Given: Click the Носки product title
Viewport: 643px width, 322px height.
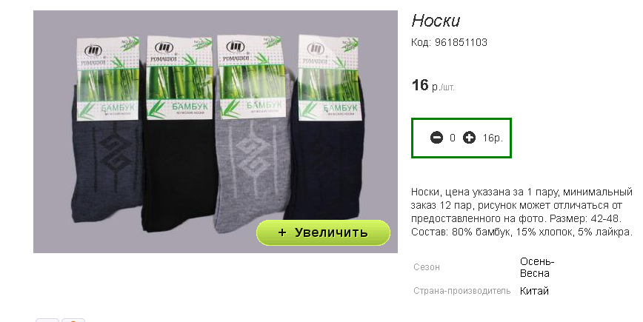Looking at the screenshot, I should coord(436,21).
